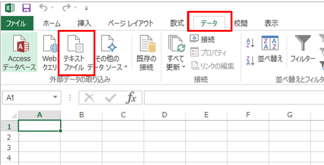
Task: Select row 4 header
Action: 10,157
